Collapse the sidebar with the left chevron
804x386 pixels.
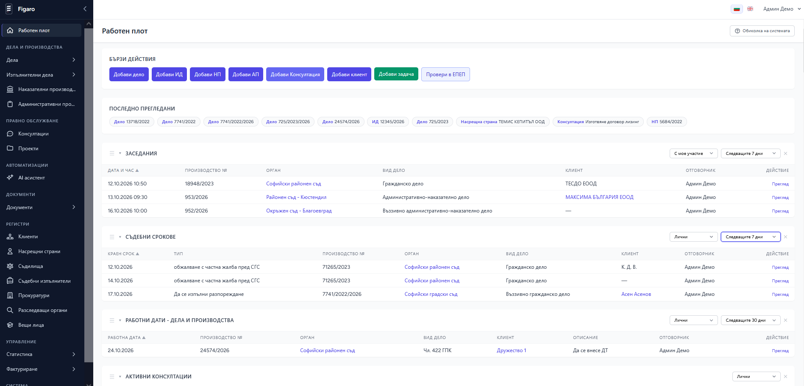click(85, 9)
